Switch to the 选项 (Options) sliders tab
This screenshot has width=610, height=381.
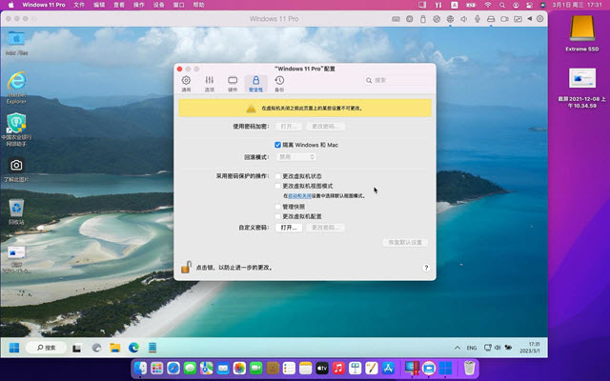click(210, 84)
